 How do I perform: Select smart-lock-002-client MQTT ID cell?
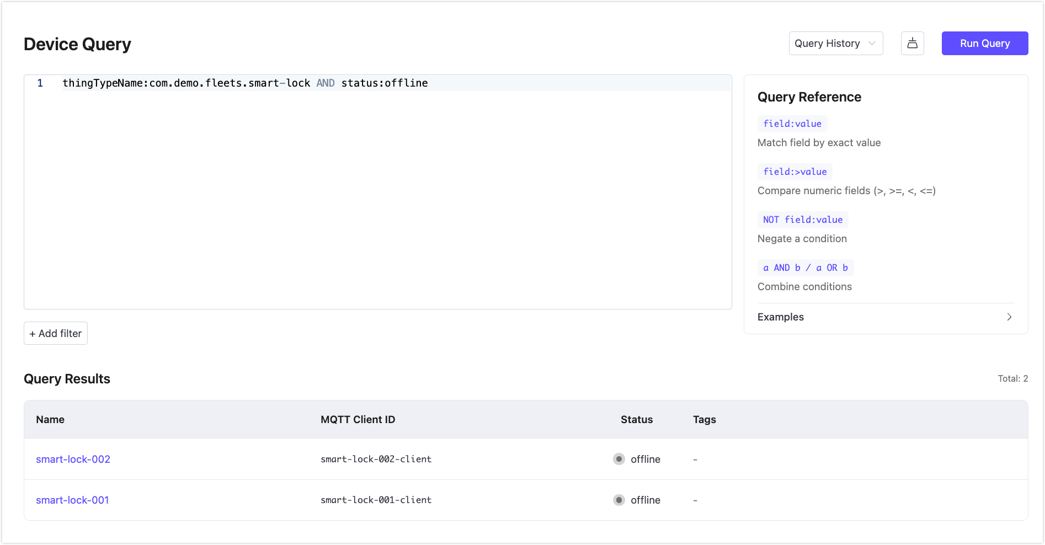tap(376, 459)
